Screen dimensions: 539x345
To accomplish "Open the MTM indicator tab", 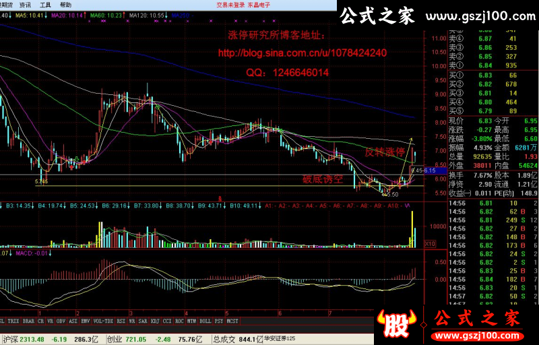I will click(x=191, y=321).
